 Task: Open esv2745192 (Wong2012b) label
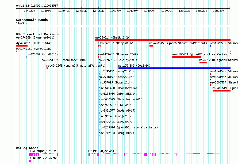coord(116,77)
